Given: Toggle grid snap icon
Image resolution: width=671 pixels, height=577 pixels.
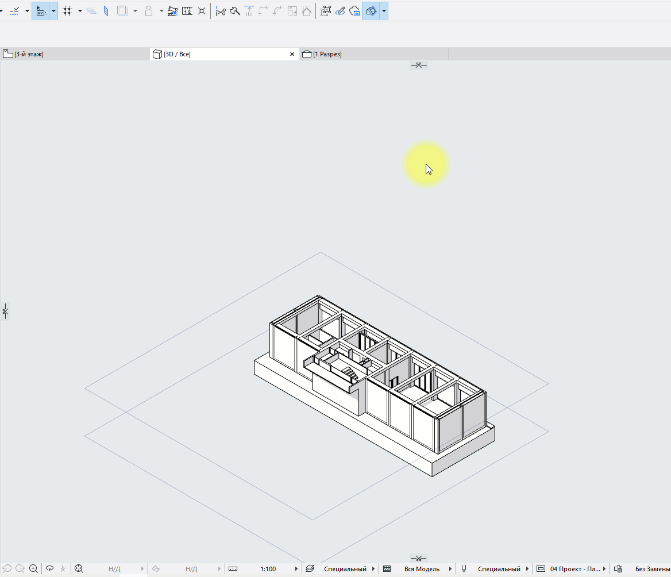Looking at the screenshot, I should (67, 11).
